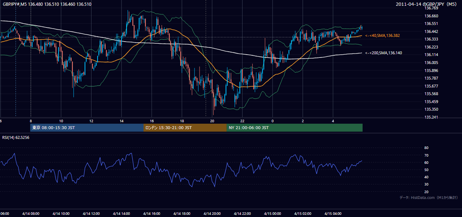
Task: Click the RSI(14) 62.5256 indicator label
Action: 16,137
